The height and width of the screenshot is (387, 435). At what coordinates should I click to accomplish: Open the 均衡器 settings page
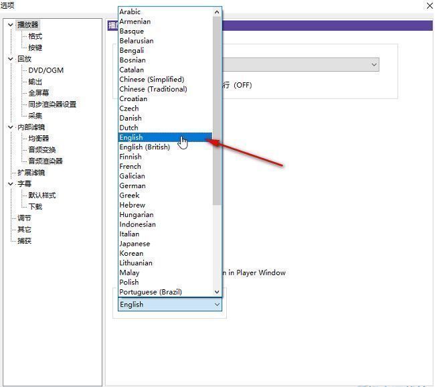[x=38, y=139]
